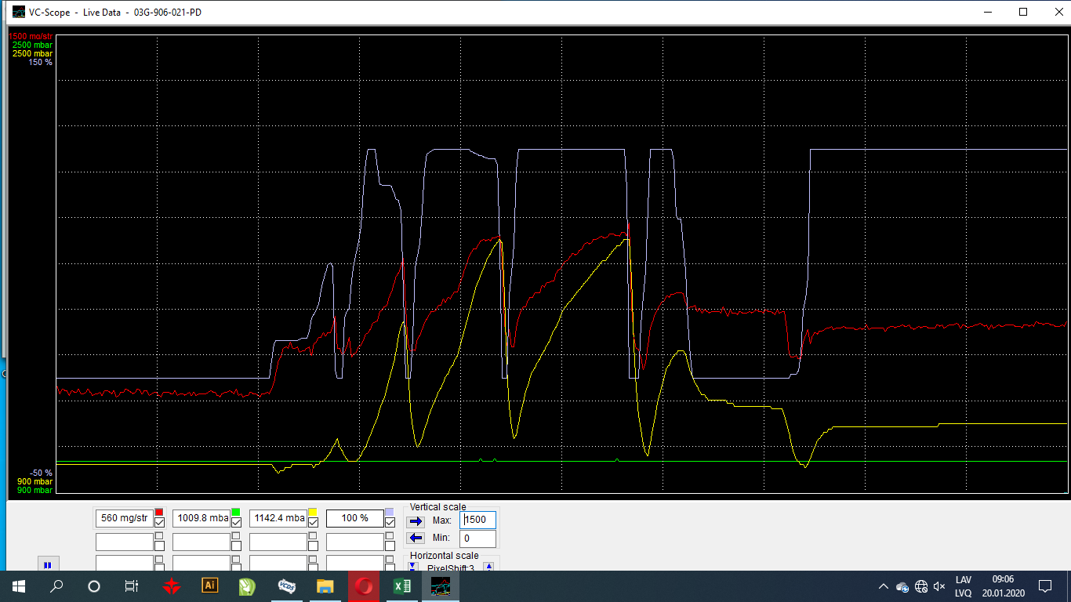Click the OneDrive sync tray icon

coord(902,586)
